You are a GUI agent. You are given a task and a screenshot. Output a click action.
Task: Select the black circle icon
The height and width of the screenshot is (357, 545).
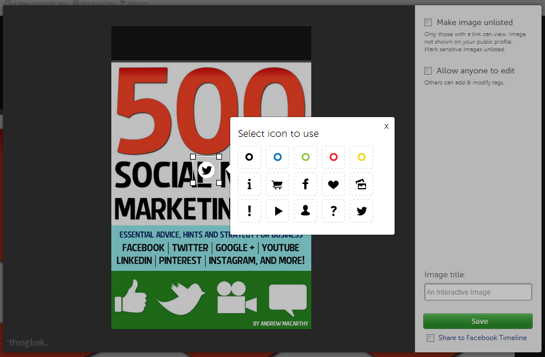tap(249, 157)
